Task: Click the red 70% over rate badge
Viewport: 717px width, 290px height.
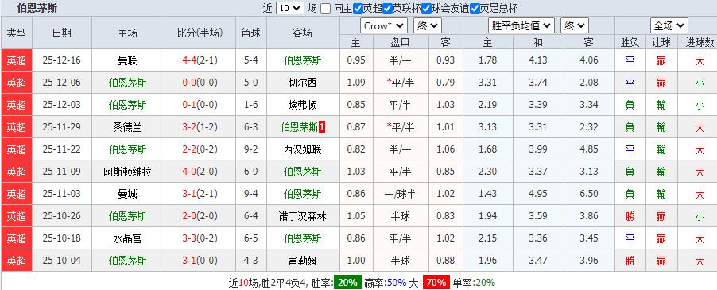Action: 436,282
